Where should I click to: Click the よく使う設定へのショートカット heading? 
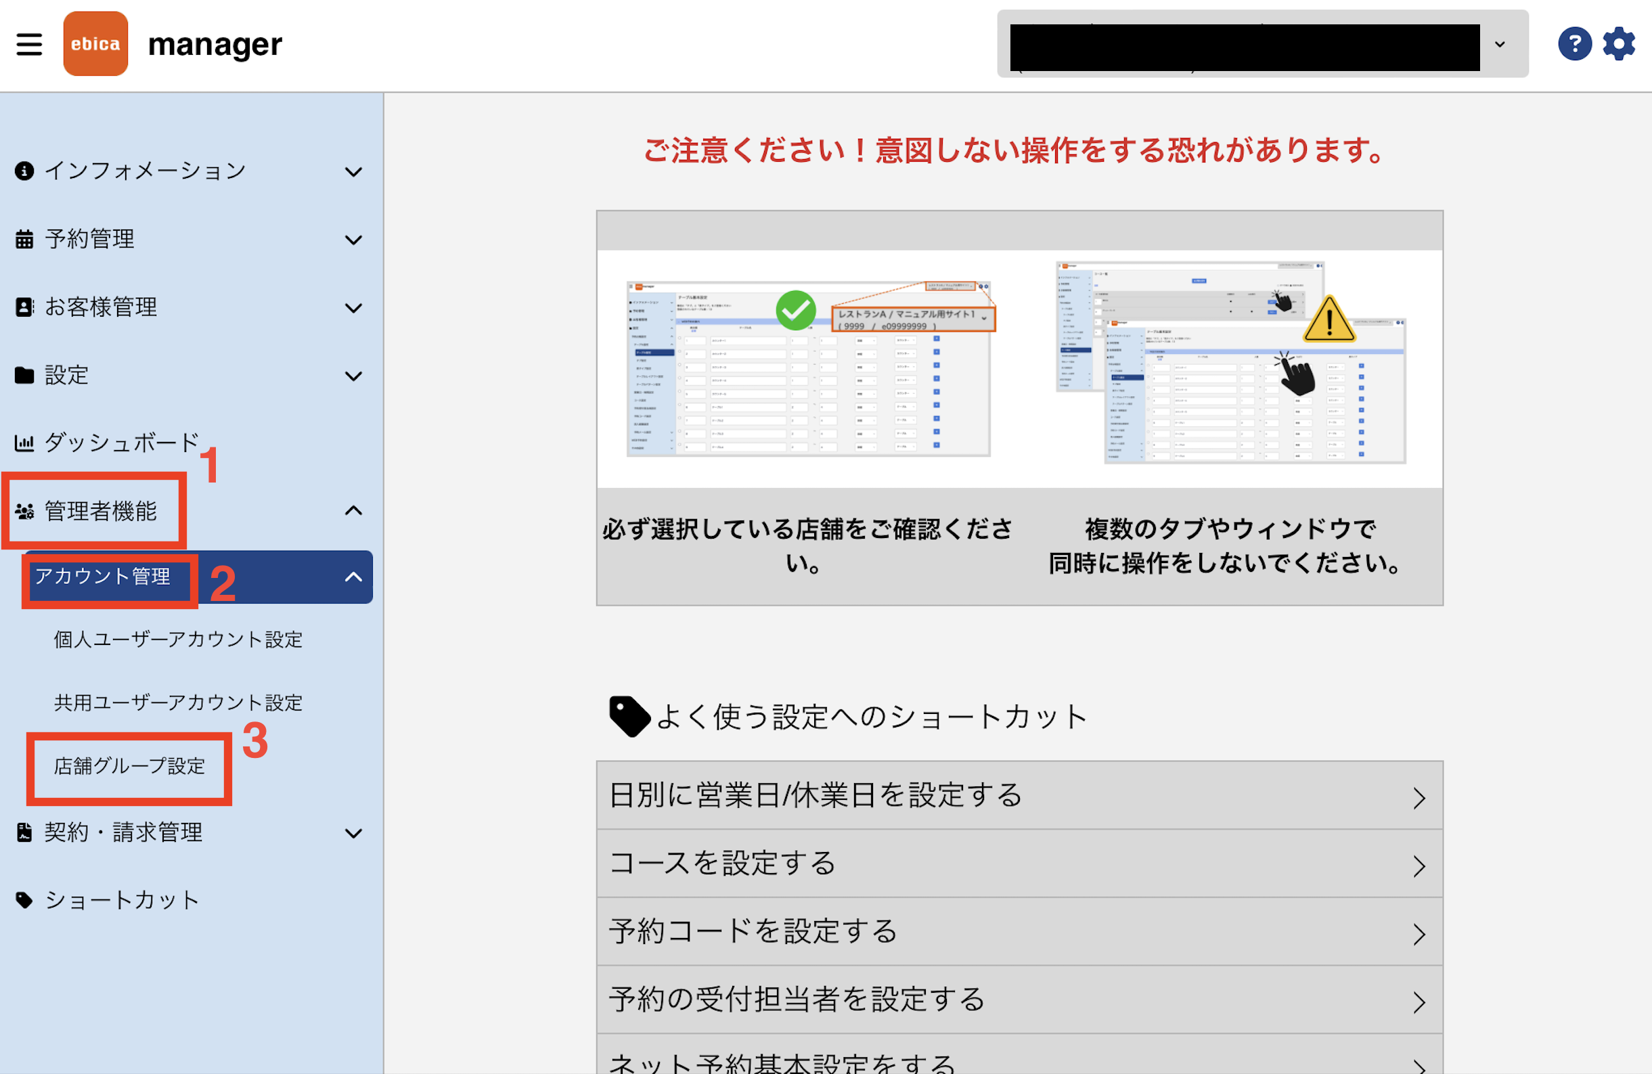[x=872, y=717]
